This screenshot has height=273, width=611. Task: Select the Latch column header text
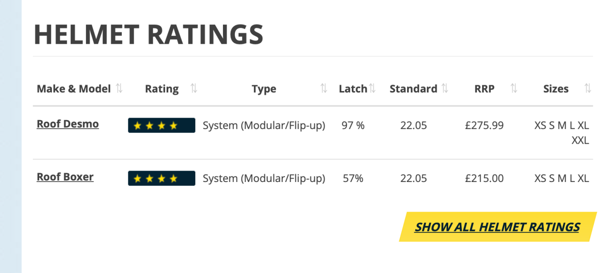(353, 89)
